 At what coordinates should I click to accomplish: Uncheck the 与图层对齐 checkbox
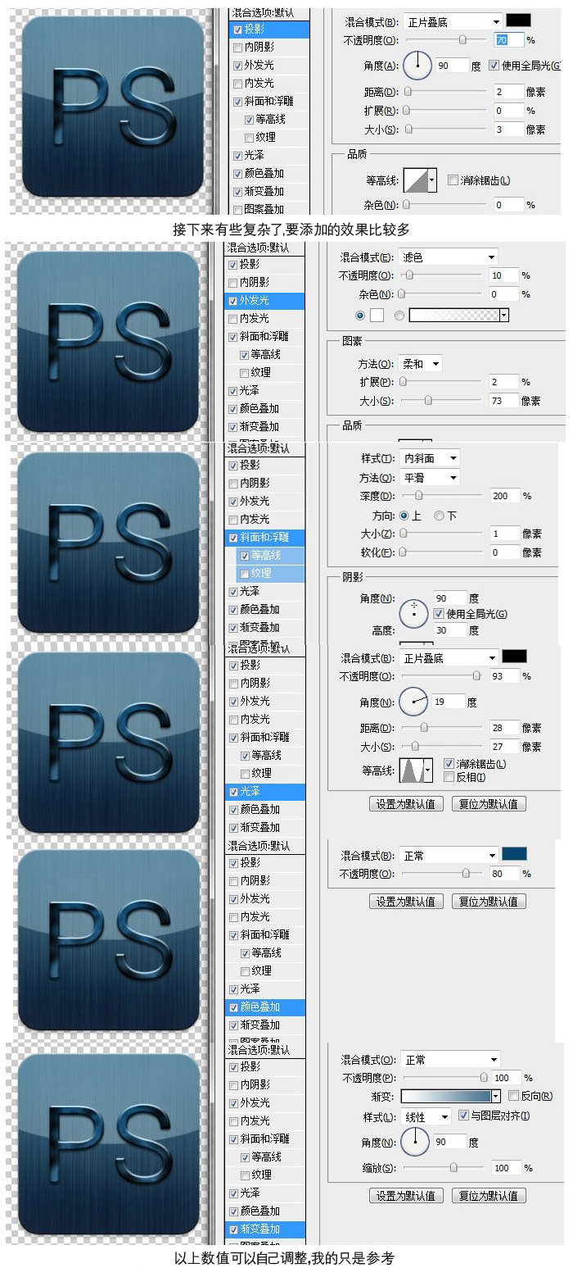pos(463,1116)
